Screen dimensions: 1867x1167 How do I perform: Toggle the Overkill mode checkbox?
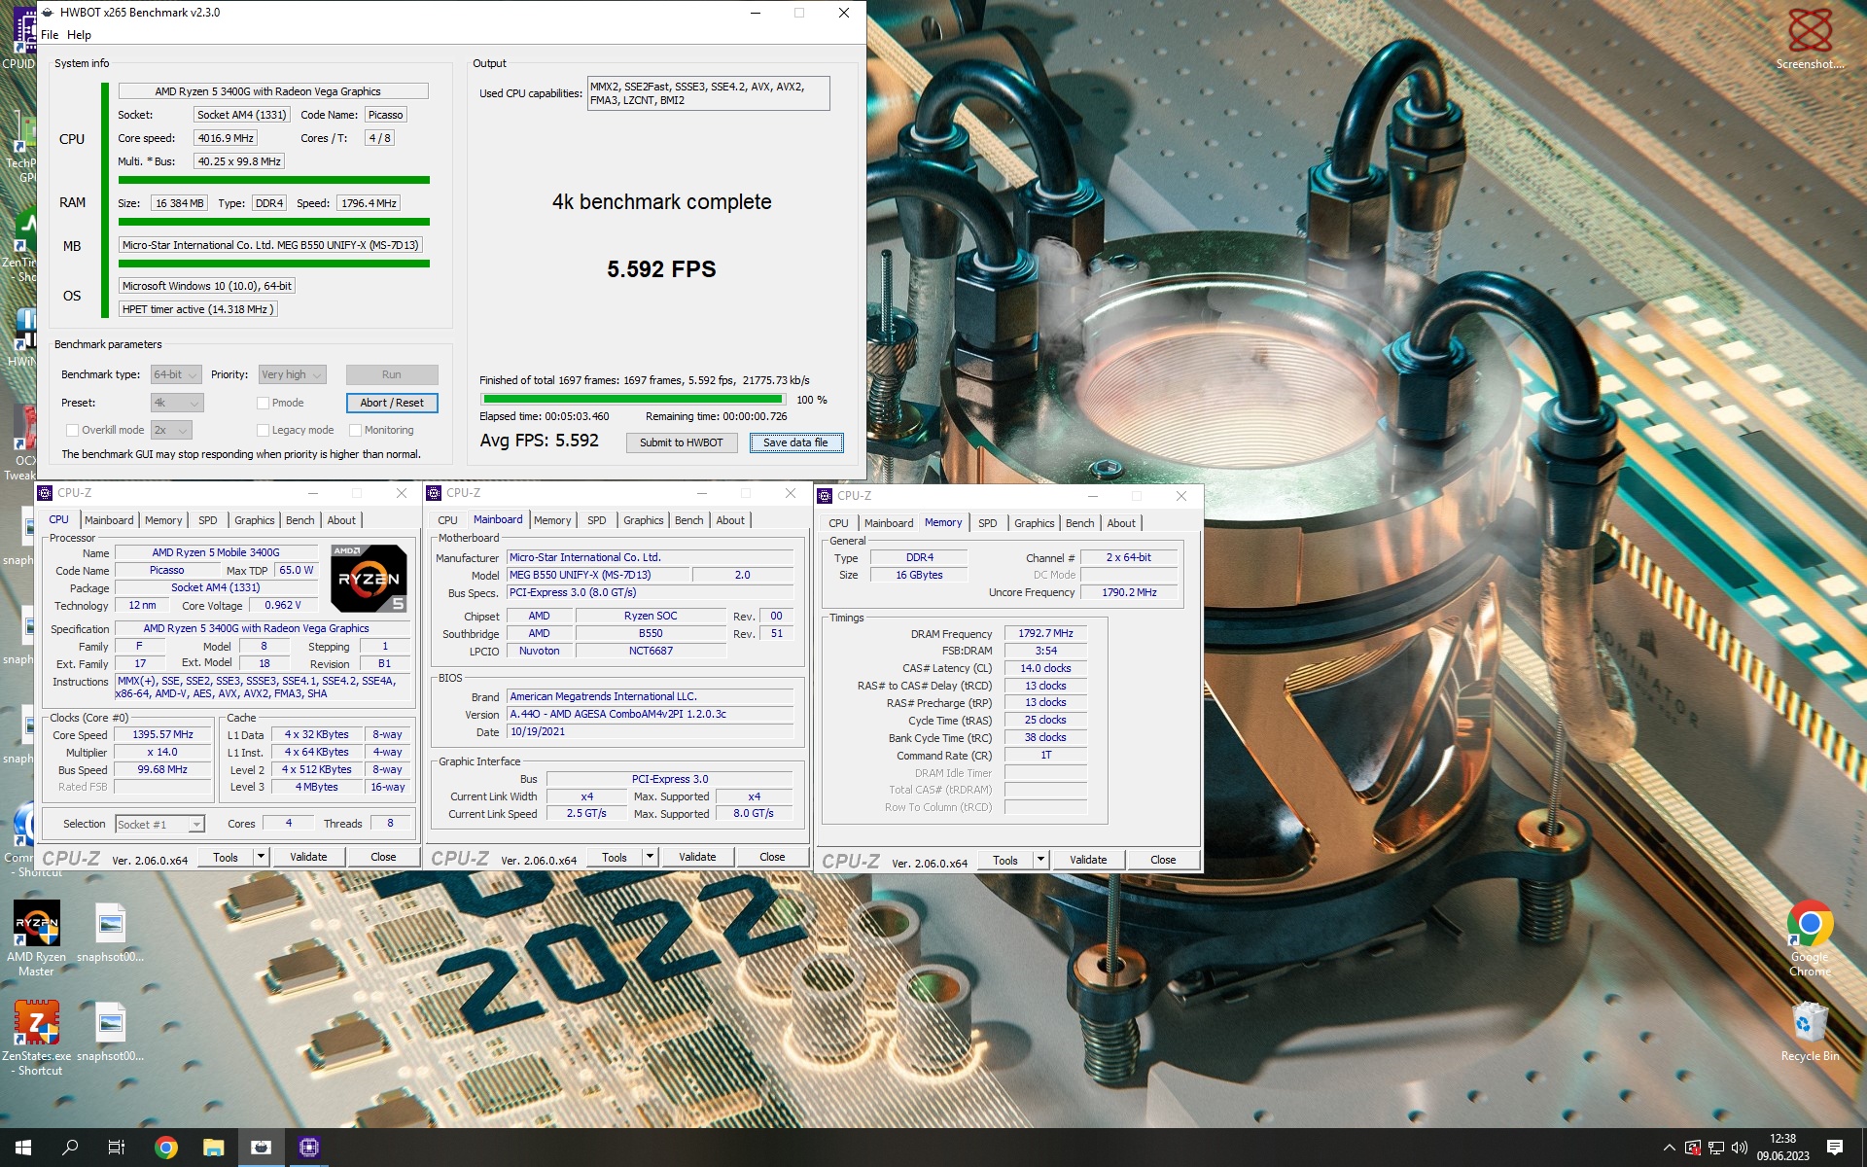(x=72, y=430)
